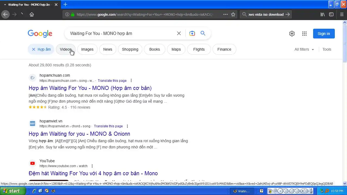Screen dimensions: 347x195
Task: Open the help question mark taskbar icon
Action: [261, 191]
